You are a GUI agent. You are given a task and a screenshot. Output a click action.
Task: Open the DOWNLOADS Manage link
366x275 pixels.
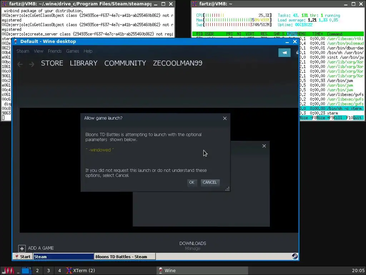click(x=193, y=249)
